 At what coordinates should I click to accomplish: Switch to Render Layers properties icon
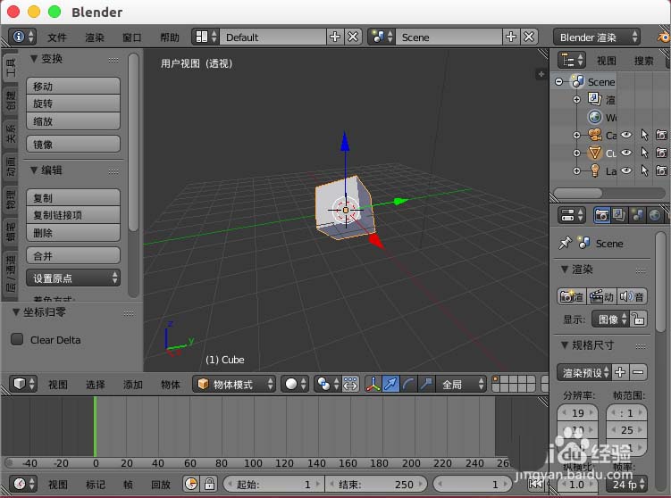(x=619, y=215)
